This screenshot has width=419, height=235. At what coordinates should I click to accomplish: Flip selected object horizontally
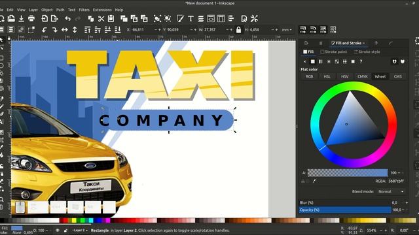click(x=65, y=29)
